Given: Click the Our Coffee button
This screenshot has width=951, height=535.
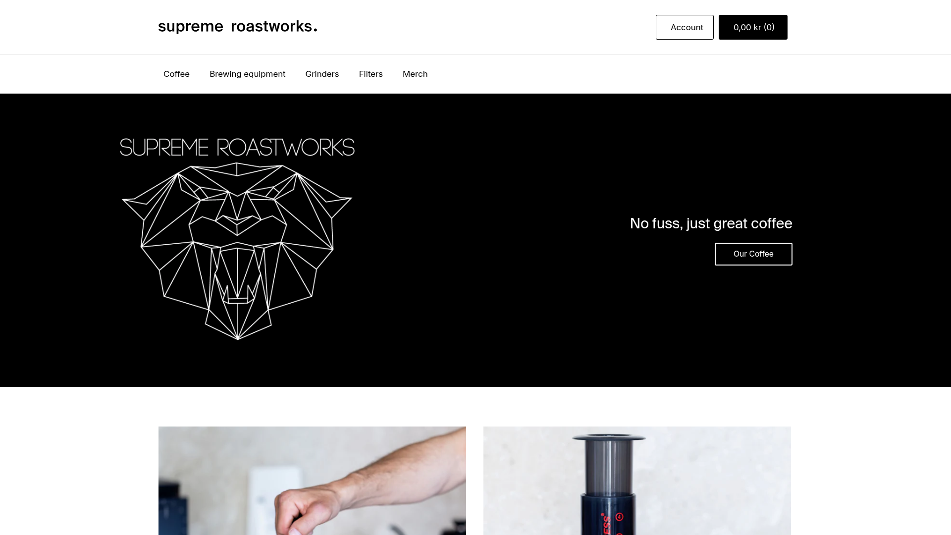Looking at the screenshot, I should pos(753,254).
